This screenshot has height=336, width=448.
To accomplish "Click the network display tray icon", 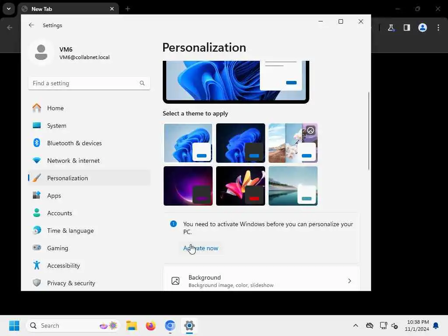I will (x=383, y=325).
